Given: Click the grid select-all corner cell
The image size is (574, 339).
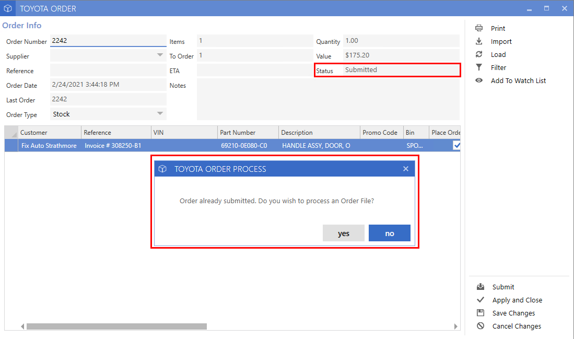Looking at the screenshot, I should pos(11,133).
